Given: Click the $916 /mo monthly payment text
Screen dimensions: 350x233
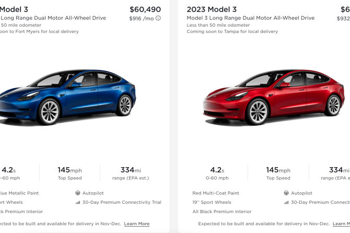Looking at the screenshot, I should (141, 18).
